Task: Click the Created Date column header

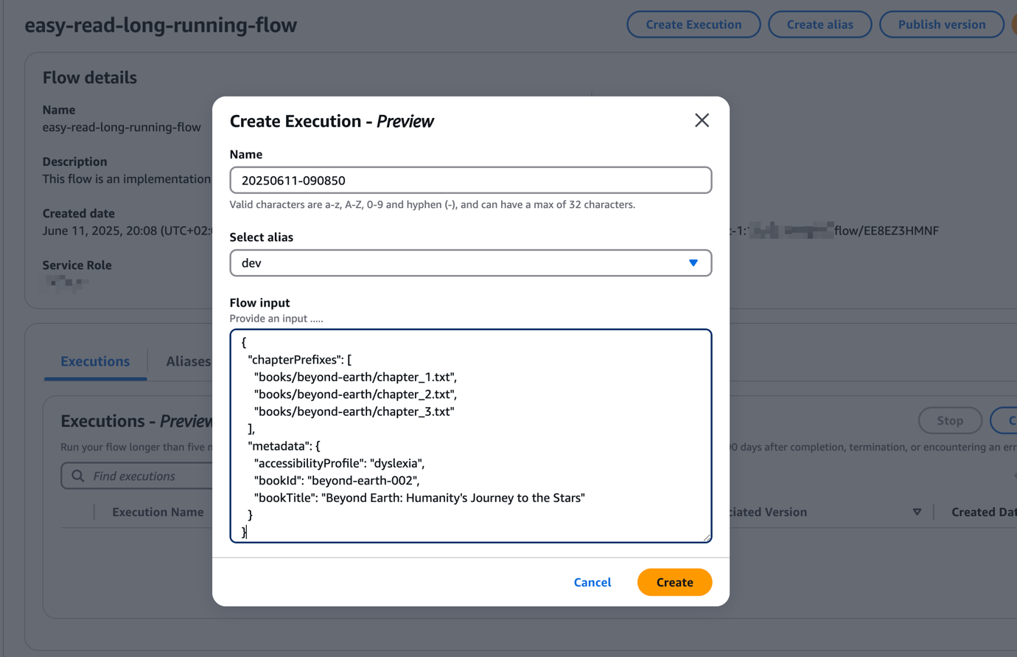Action: pyautogui.click(x=985, y=511)
